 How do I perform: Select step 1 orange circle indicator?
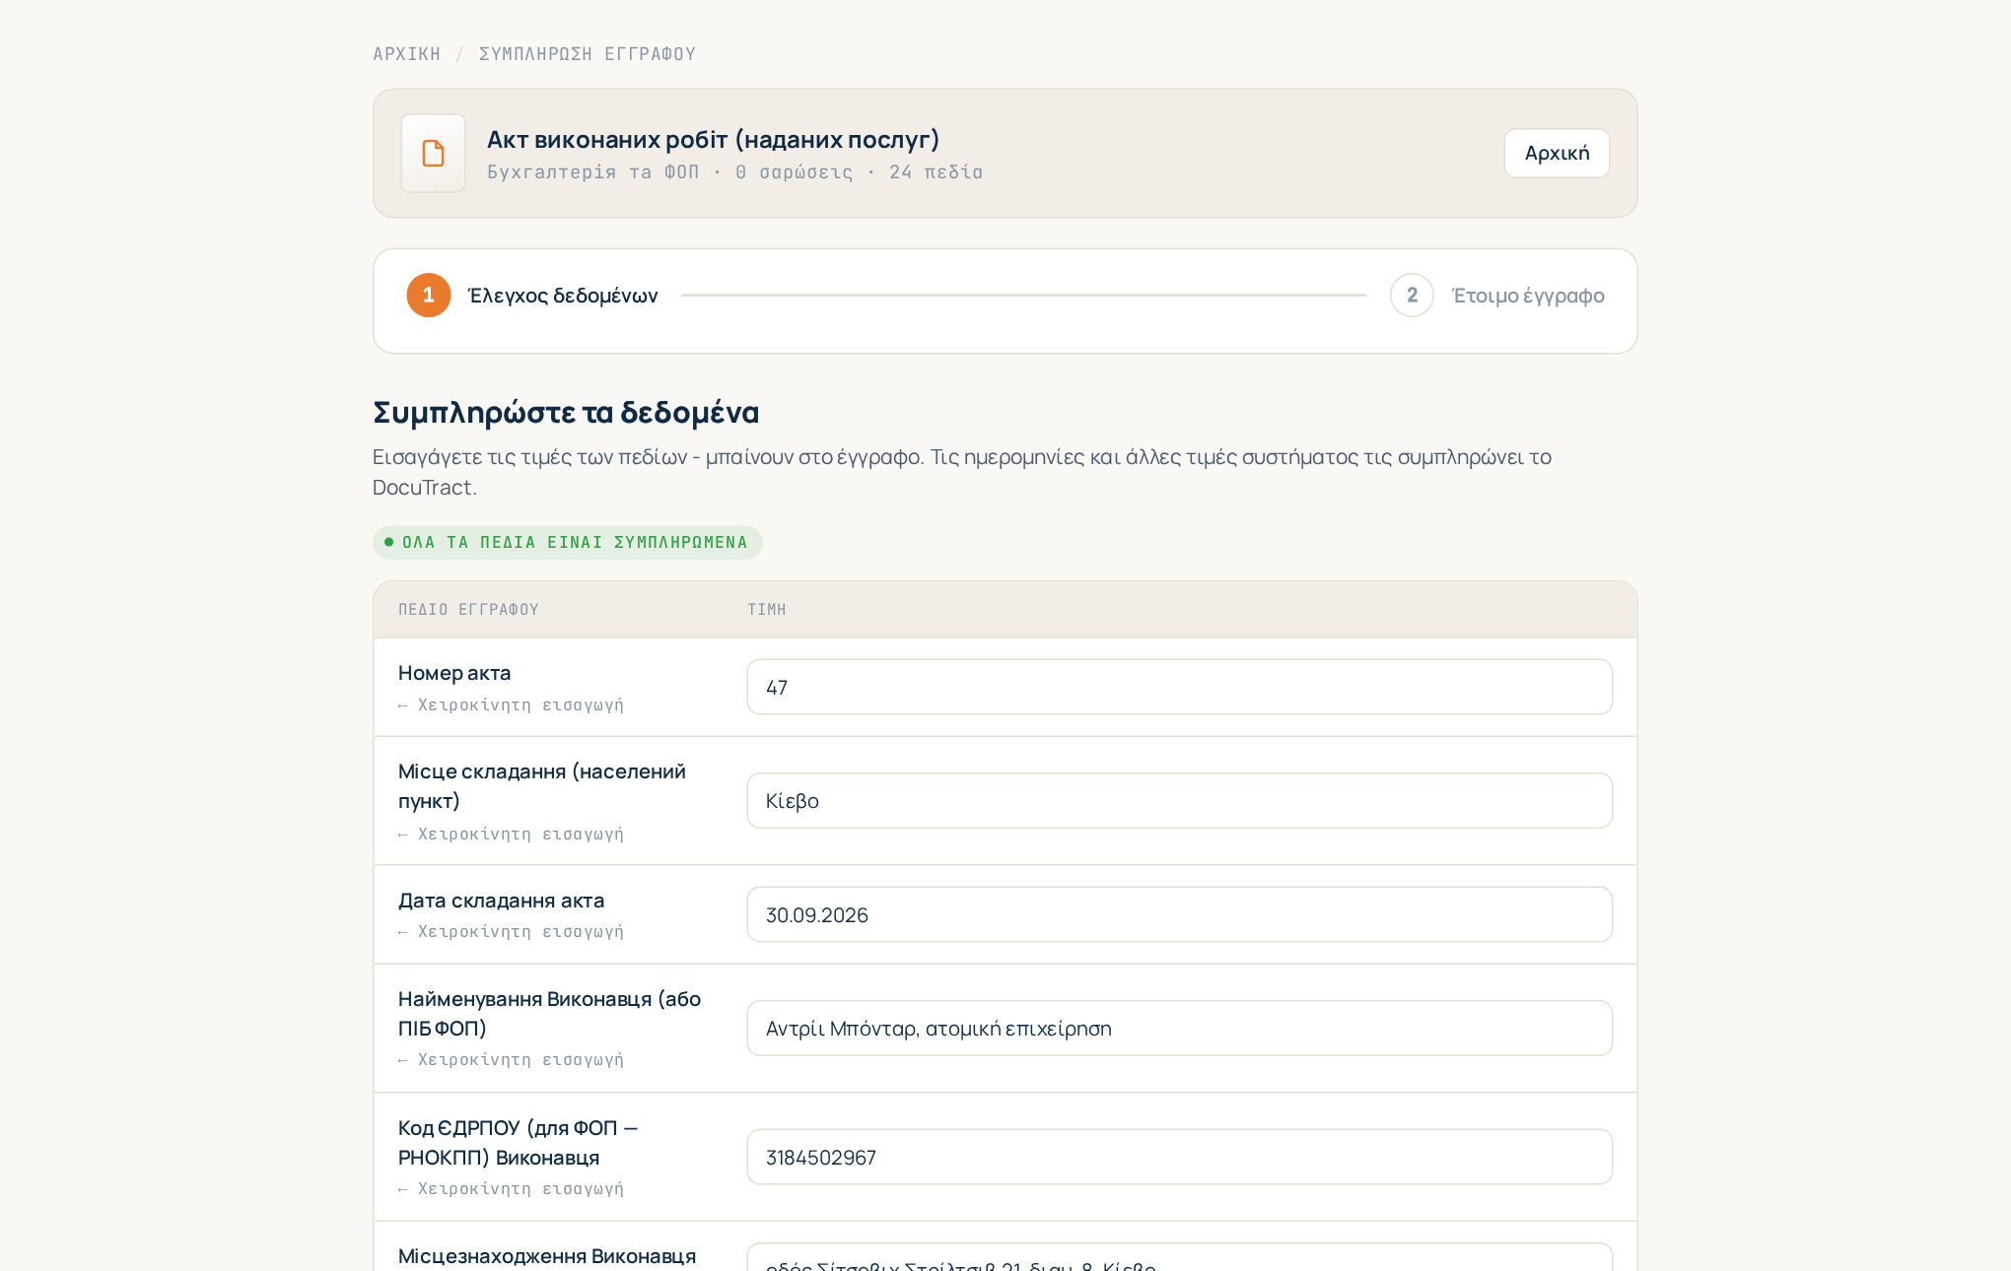point(429,295)
